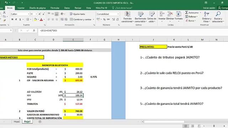Screen dimensions: 228x128
Task: Toggle italic K formatting
Action: pyautogui.click(x=16, y=19)
